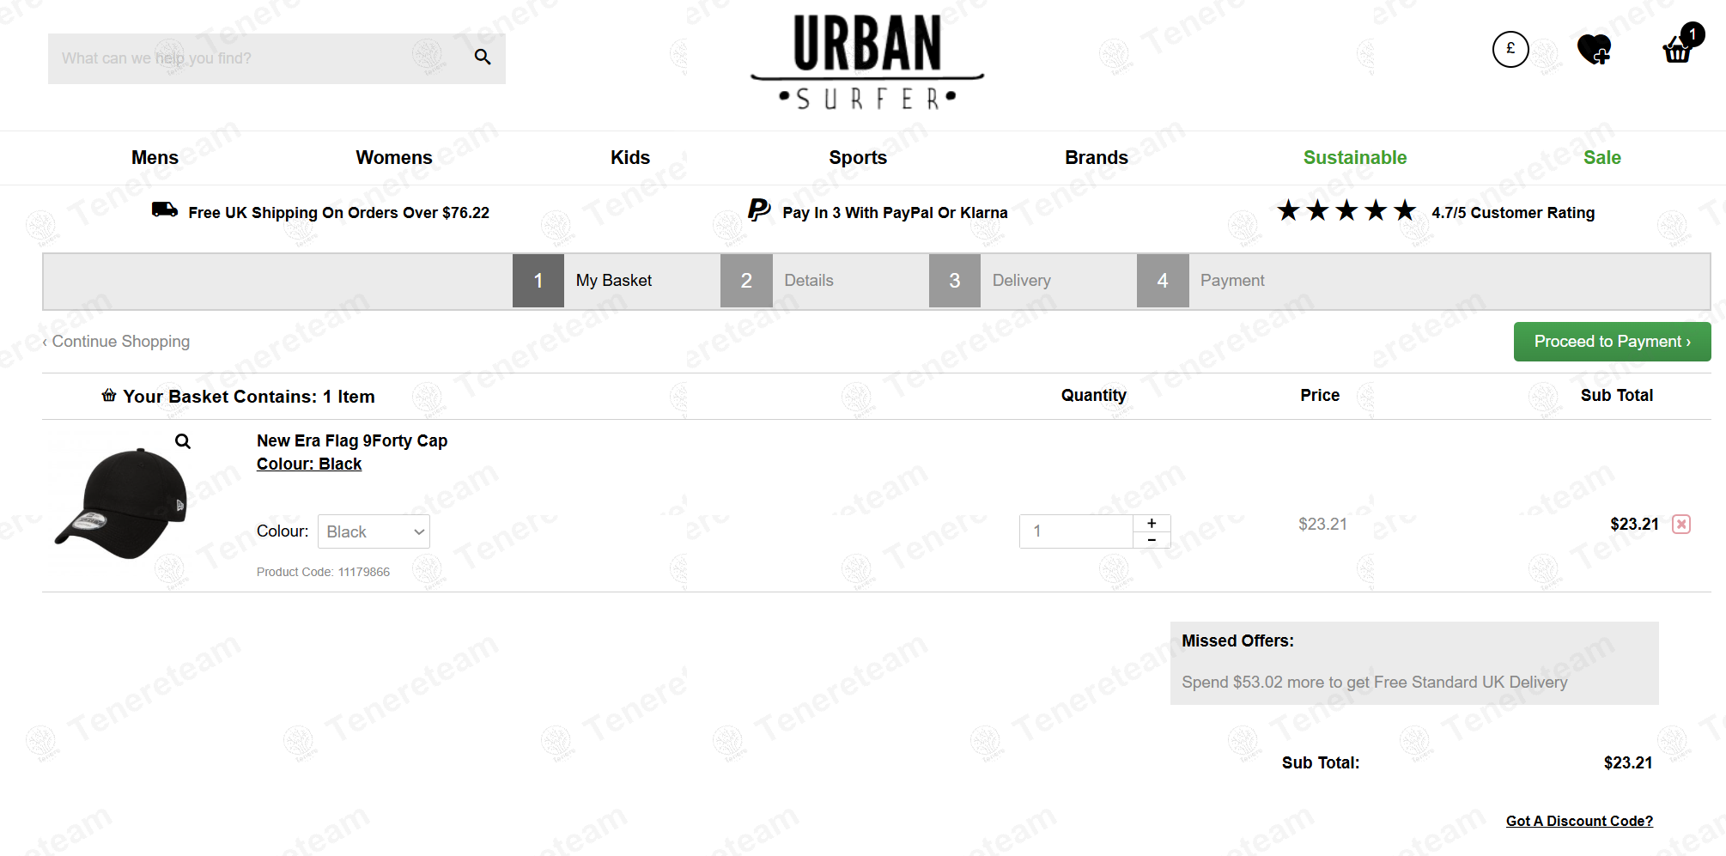Click the search magnifier icon
This screenshot has height=856, width=1726.
(x=483, y=58)
